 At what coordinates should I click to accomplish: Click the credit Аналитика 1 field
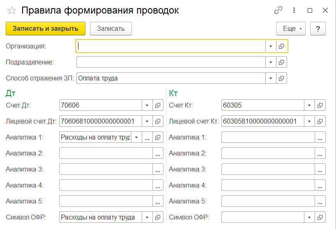click(x=268, y=137)
